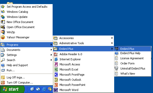Open the Embird Plus Help icon
Viewport: 153px width, 93px height.
tap(116, 53)
